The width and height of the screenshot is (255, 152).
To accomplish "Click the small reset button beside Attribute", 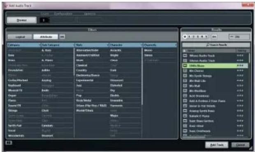I will tap(62, 37).
